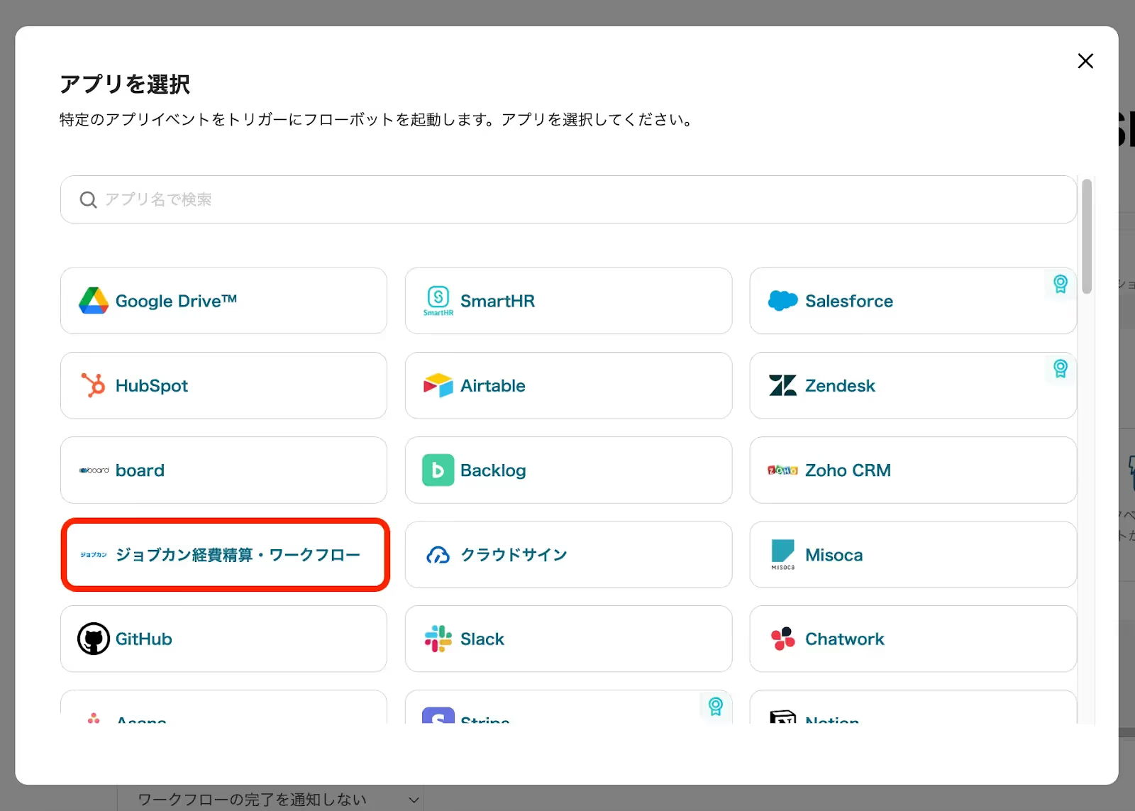Click the award badge on Zendesk card
This screenshot has width=1135, height=811.
1060,369
